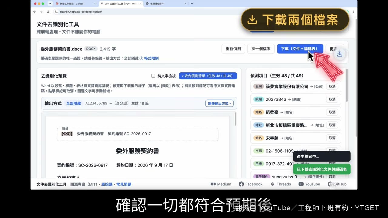This screenshot has width=388, height=218.
Task: Click the browser forward arrow
Action: (x=41, y=12)
